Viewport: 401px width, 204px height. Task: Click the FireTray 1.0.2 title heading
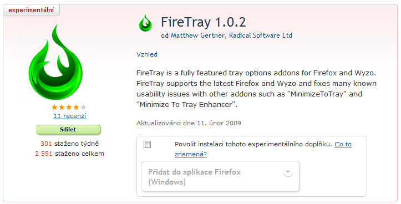[x=204, y=22]
